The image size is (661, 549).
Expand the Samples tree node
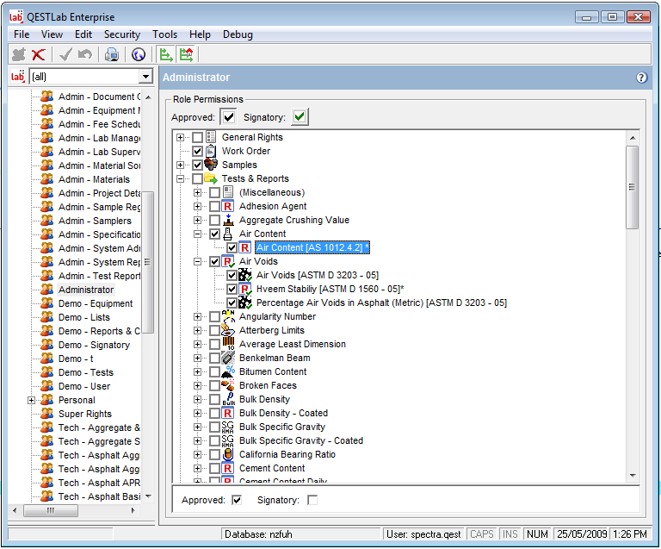pos(181,165)
